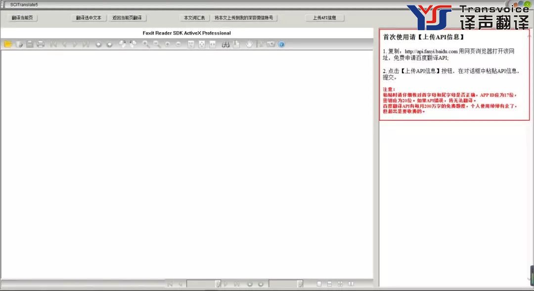Click the http://api.fanyi.baidu.com URL text
Viewport: 534px width, 291px height.
[431, 51]
